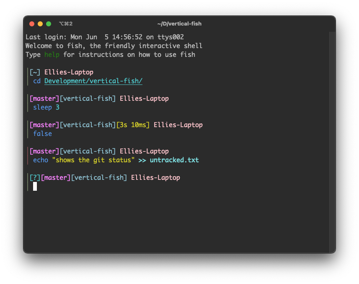
Task: Maximize the terminal using the green button
Action: 49,24
